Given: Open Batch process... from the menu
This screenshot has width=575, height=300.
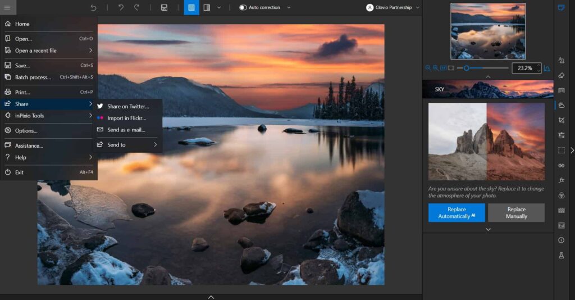Looking at the screenshot, I should (49, 77).
